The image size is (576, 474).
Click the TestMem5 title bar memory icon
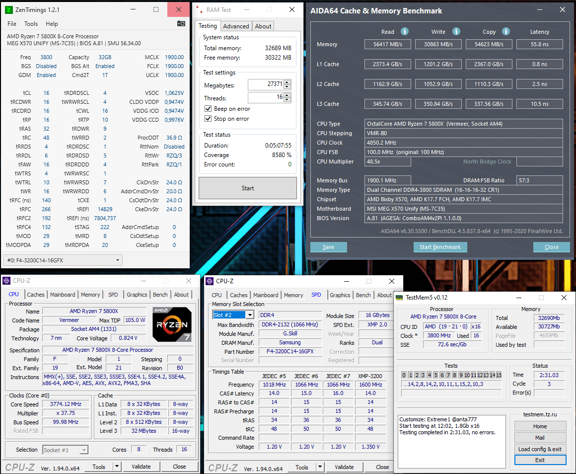point(399,298)
